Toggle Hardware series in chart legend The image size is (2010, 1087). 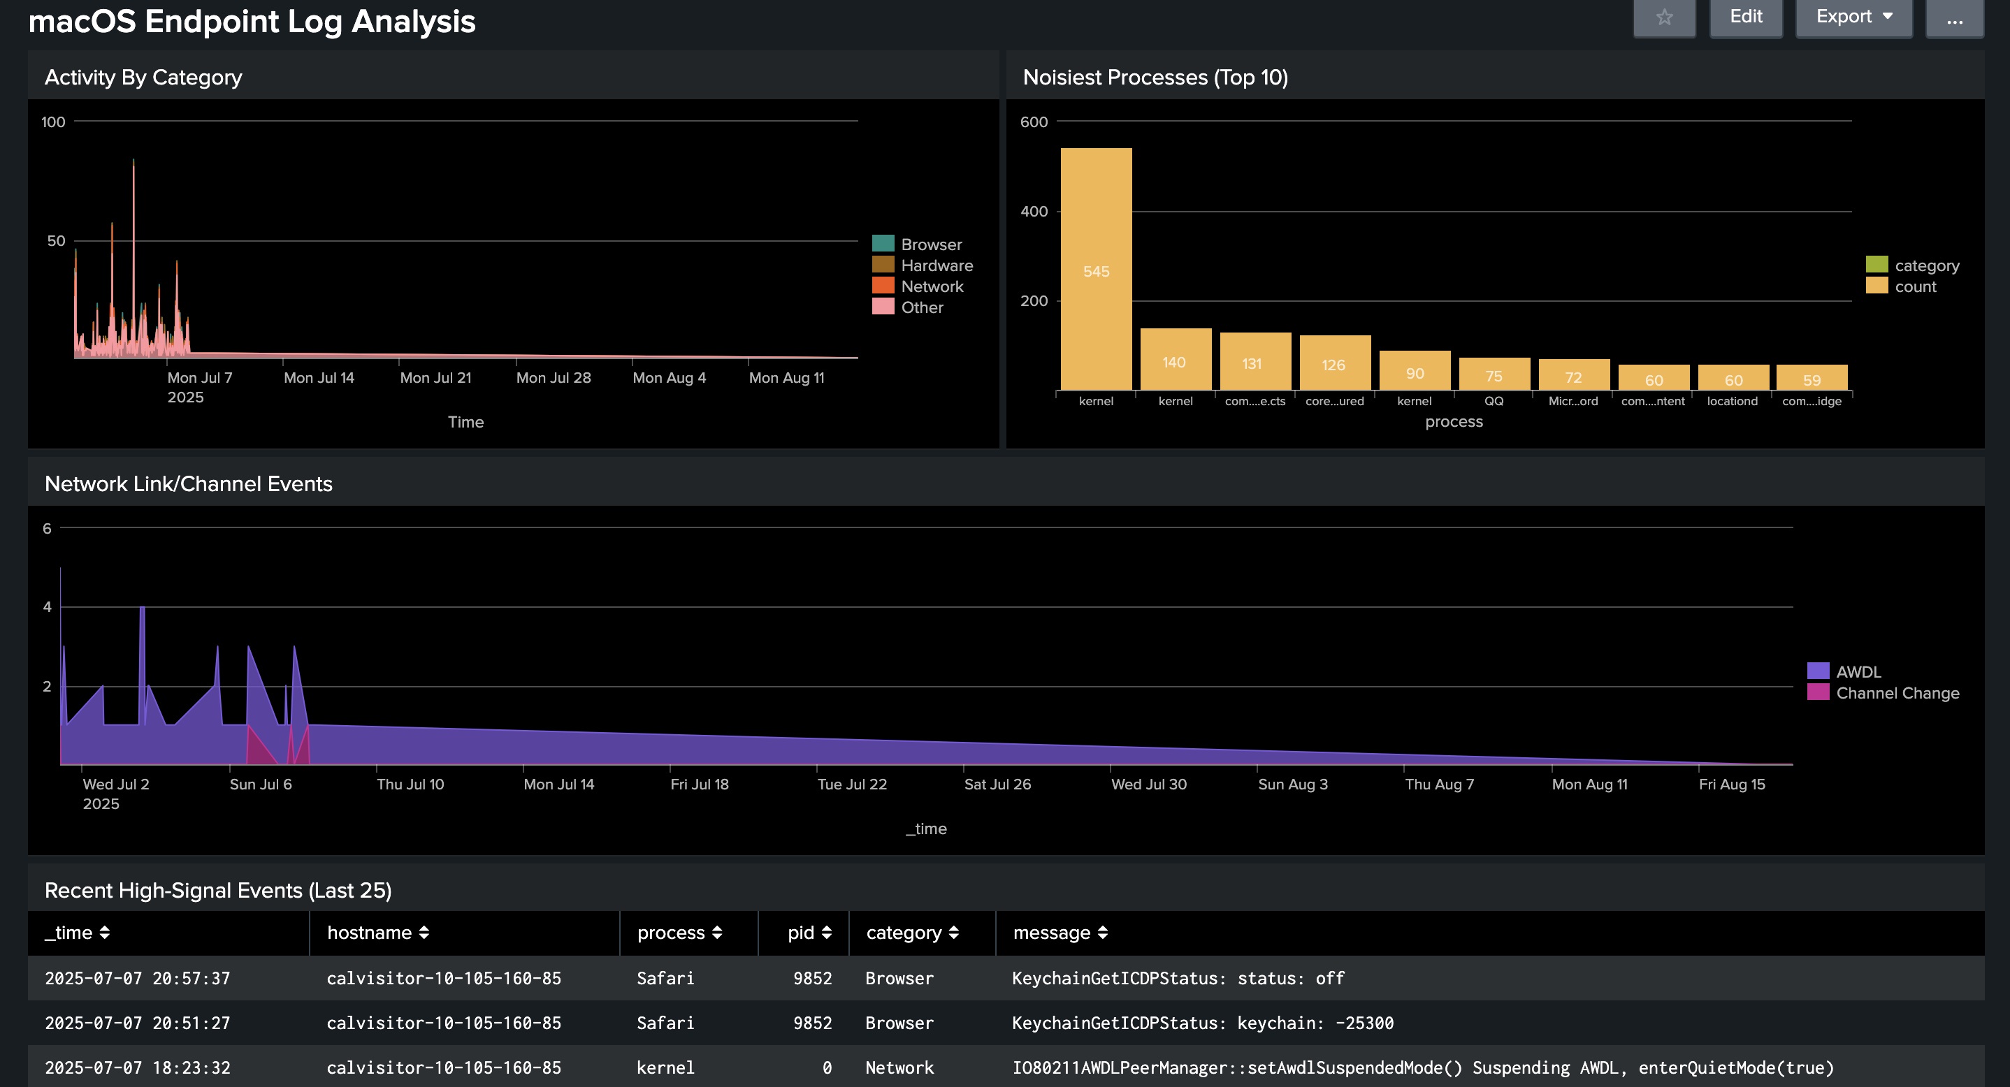937,265
